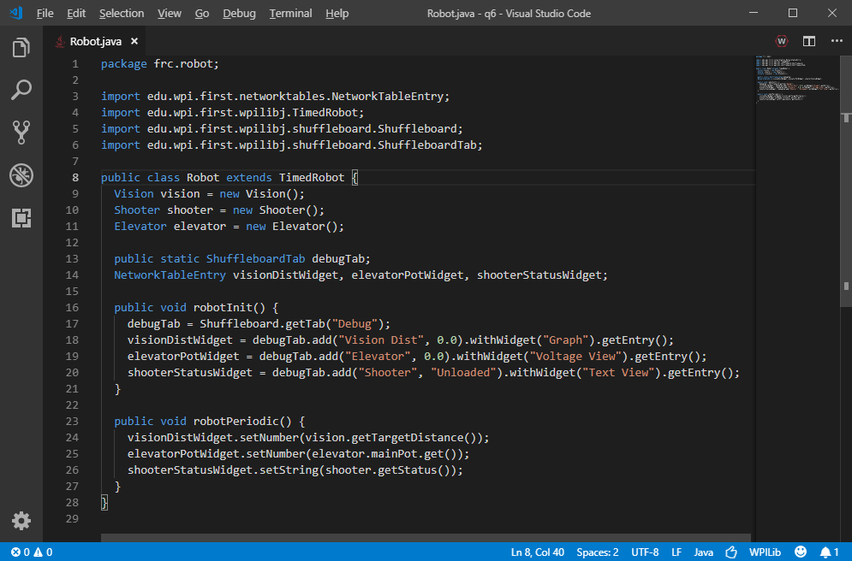Viewport: 852px width, 561px height.
Task: Click 'ShuffleboardTab' in line 6 import
Action: tap(427, 145)
